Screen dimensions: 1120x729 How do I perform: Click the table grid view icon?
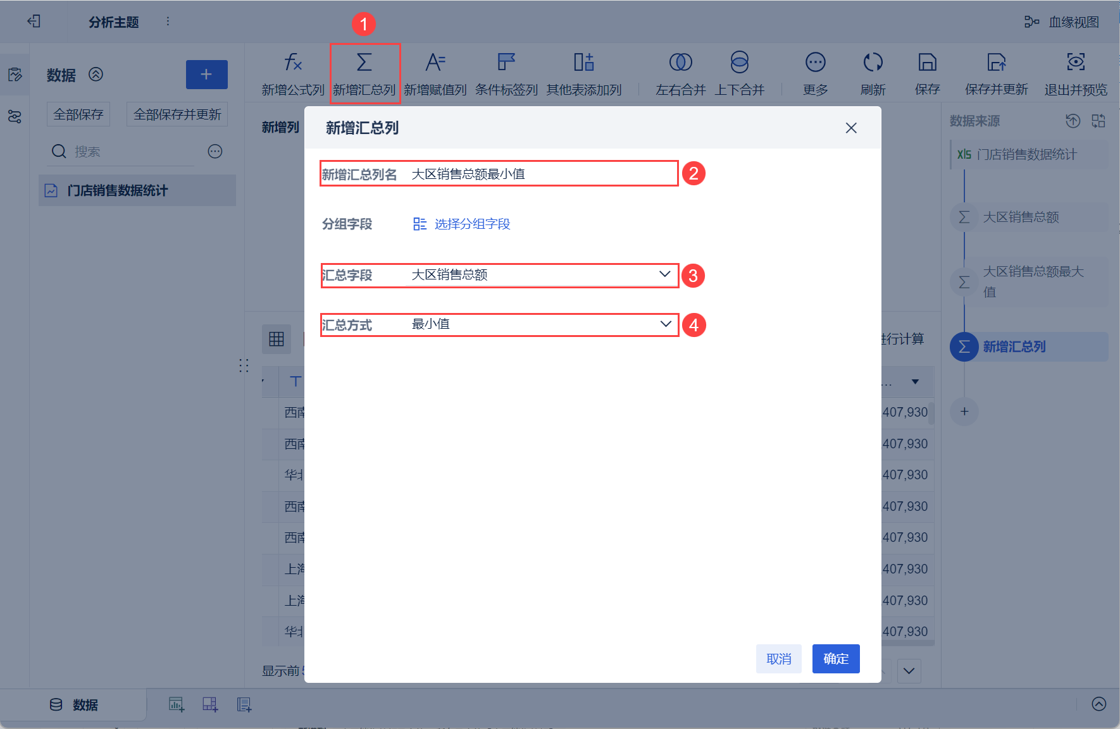click(x=277, y=339)
